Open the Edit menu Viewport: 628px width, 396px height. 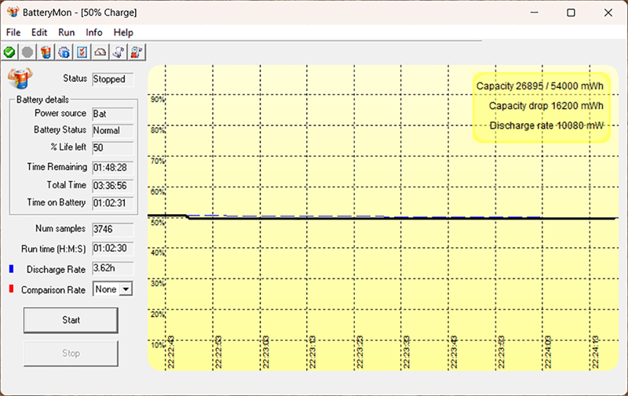tap(39, 32)
